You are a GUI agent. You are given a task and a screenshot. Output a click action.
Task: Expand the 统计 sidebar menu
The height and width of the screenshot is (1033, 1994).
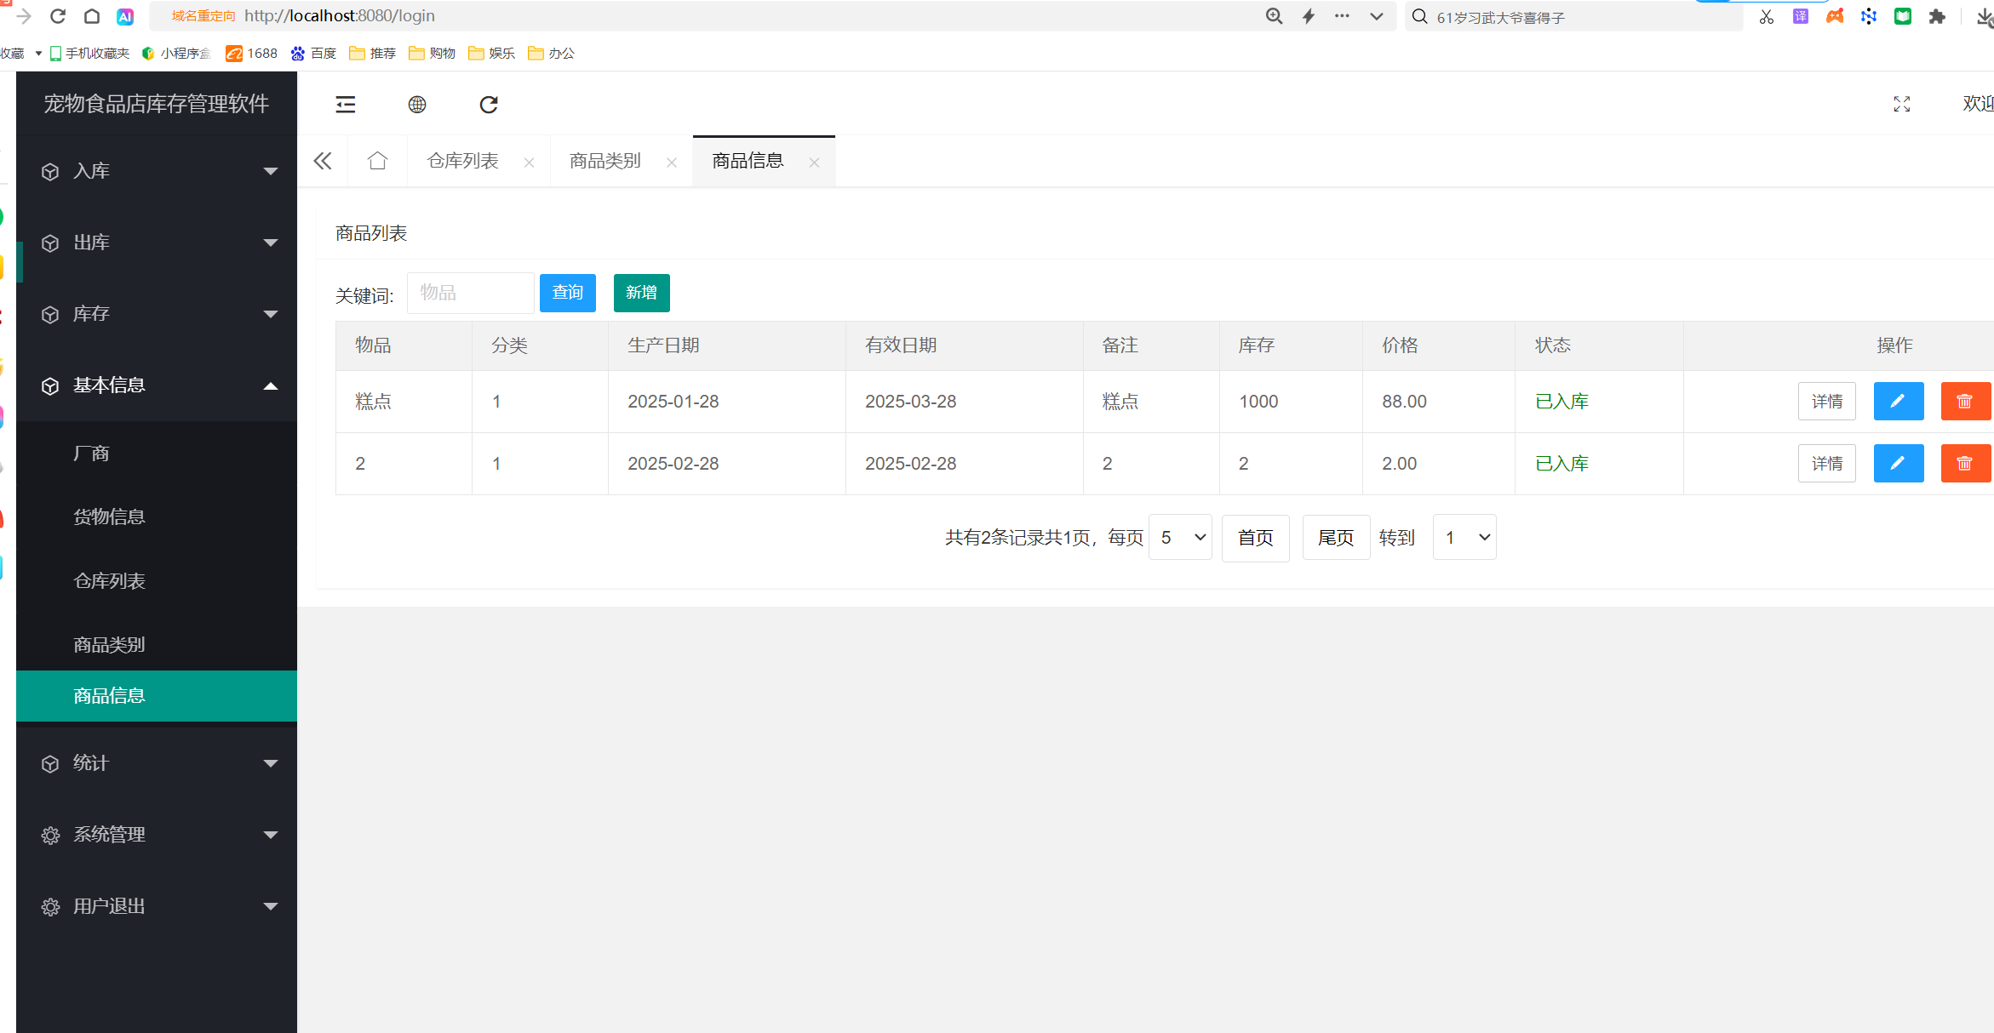[157, 763]
